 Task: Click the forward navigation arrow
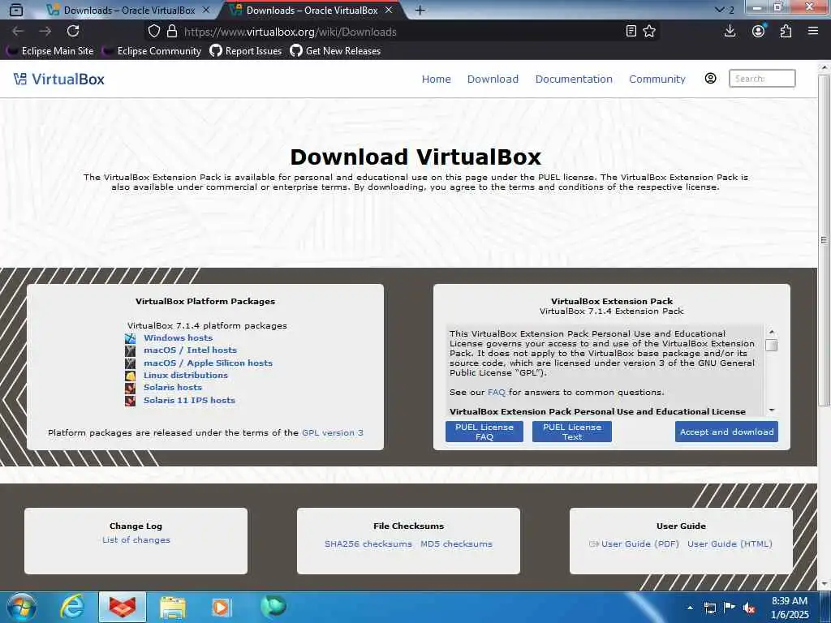[x=45, y=32]
